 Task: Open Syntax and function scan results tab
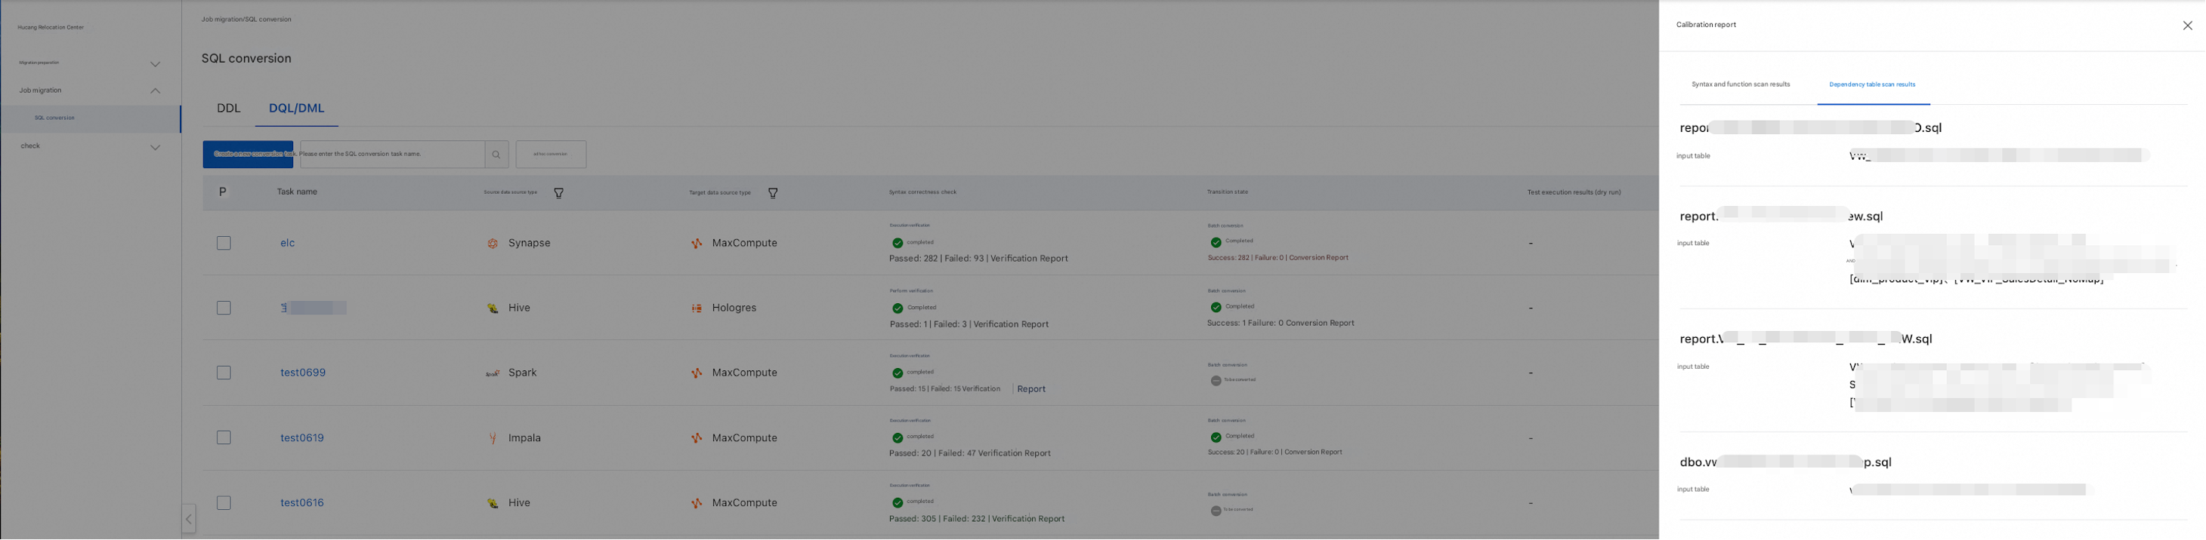(x=1740, y=84)
